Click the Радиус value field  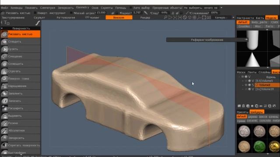pos(137,13)
